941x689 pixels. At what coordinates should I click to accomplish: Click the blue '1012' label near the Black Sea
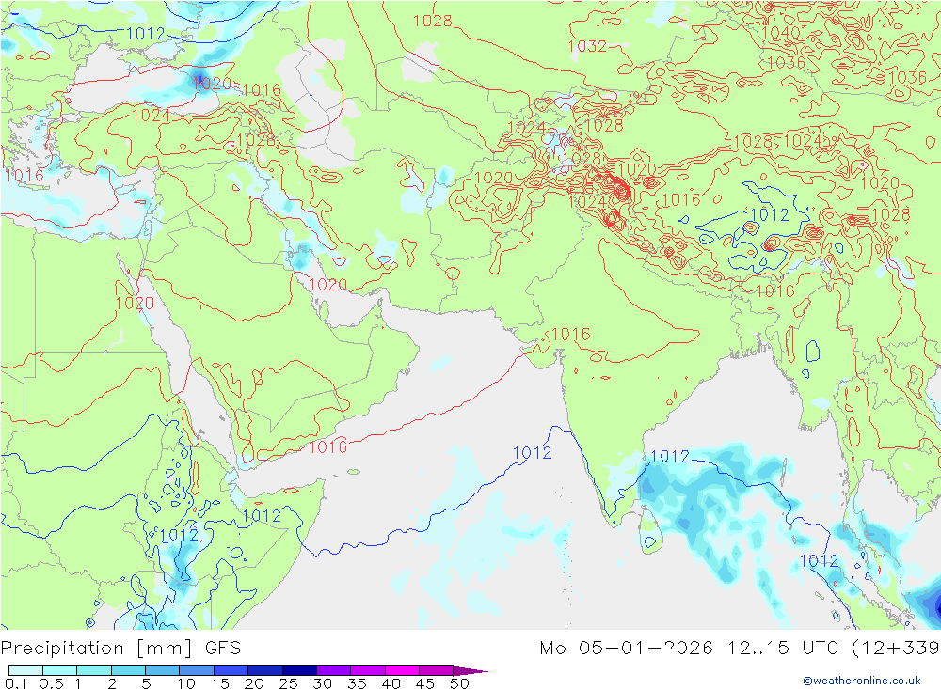tap(145, 34)
